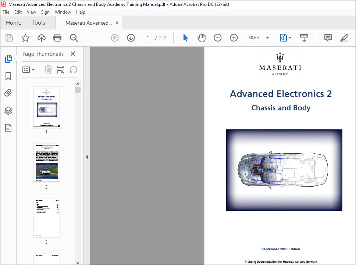The image size is (356, 265).
Task: Collapse navigation pane with left triangle
Action: coord(87,157)
